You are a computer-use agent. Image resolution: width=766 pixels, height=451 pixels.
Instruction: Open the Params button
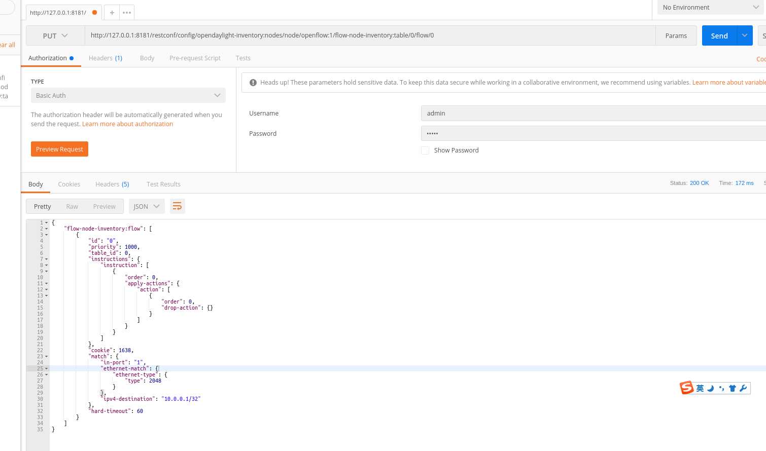(x=676, y=35)
